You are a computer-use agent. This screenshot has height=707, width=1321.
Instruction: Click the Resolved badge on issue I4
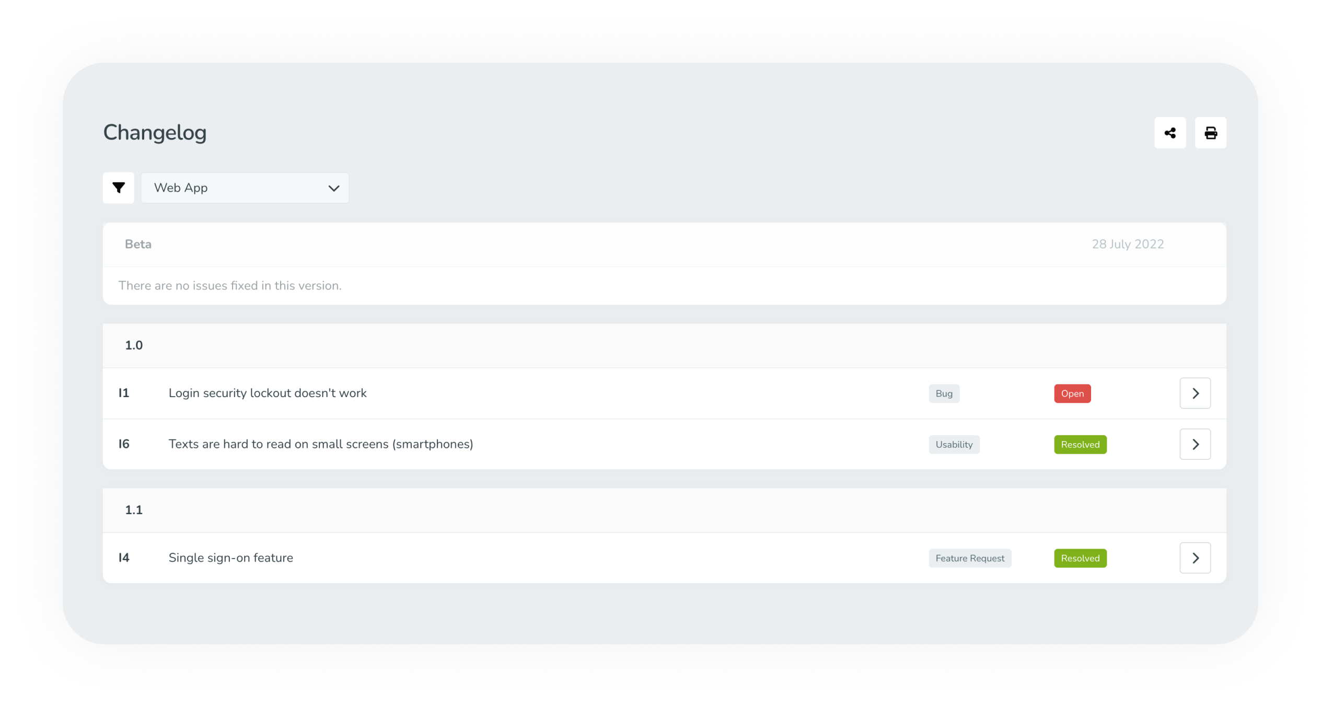click(1080, 558)
